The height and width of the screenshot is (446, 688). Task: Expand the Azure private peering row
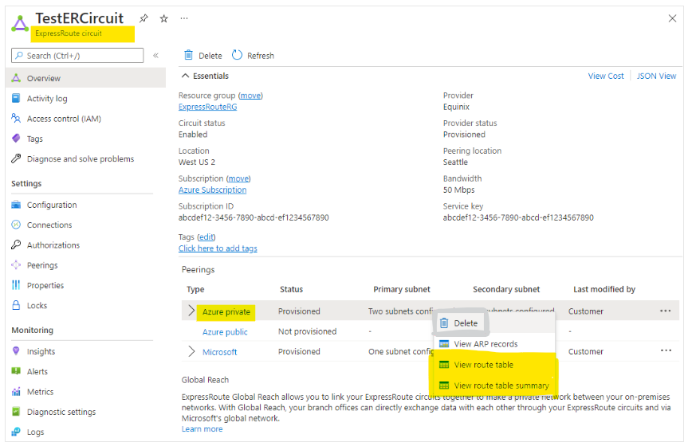tap(191, 311)
